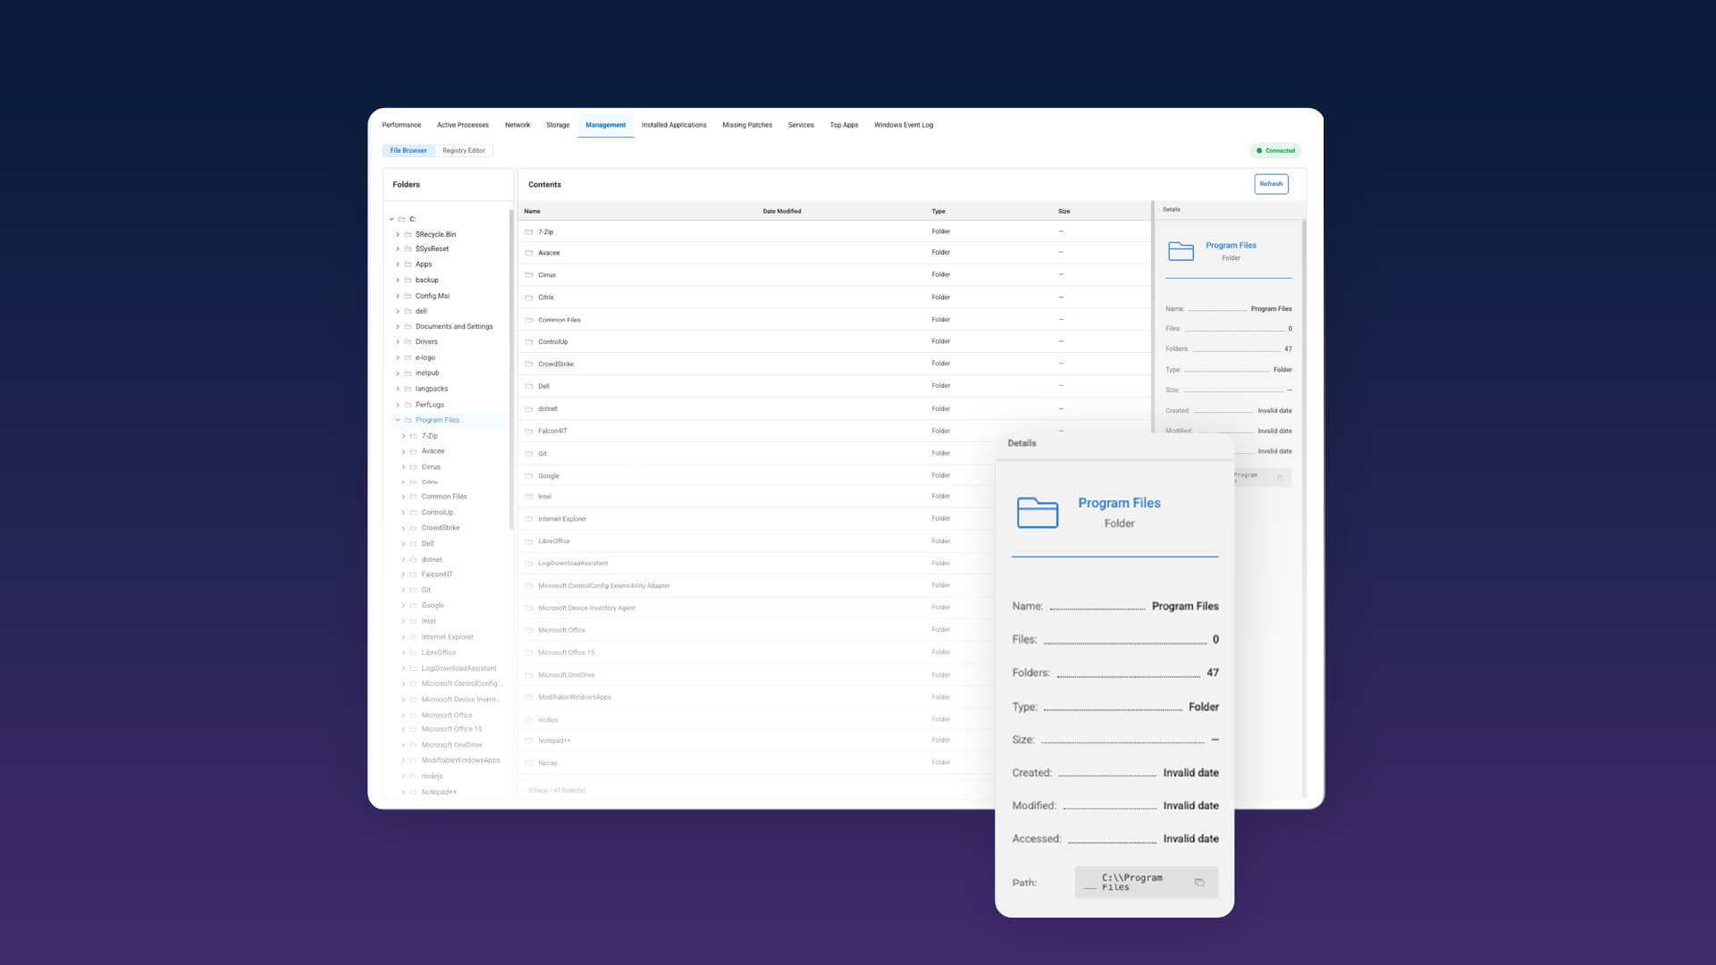Switch to File Browser view
Screen dimensions: 1716x965
coord(408,150)
